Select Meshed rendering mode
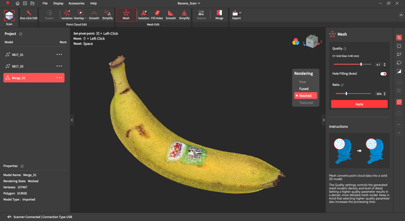 pyautogui.click(x=306, y=96)
